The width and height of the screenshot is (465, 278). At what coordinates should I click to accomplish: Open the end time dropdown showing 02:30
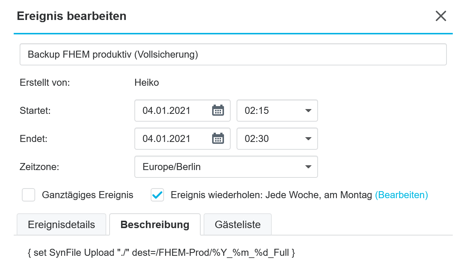[277, 139]
